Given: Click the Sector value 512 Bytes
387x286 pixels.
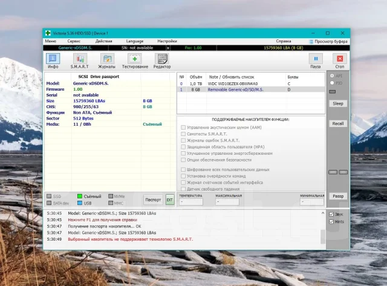Looking at the screenshot, I should (x=83, y=118).
